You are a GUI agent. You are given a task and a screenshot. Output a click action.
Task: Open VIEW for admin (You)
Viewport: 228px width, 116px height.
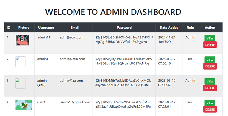click(x=210, y=82)
